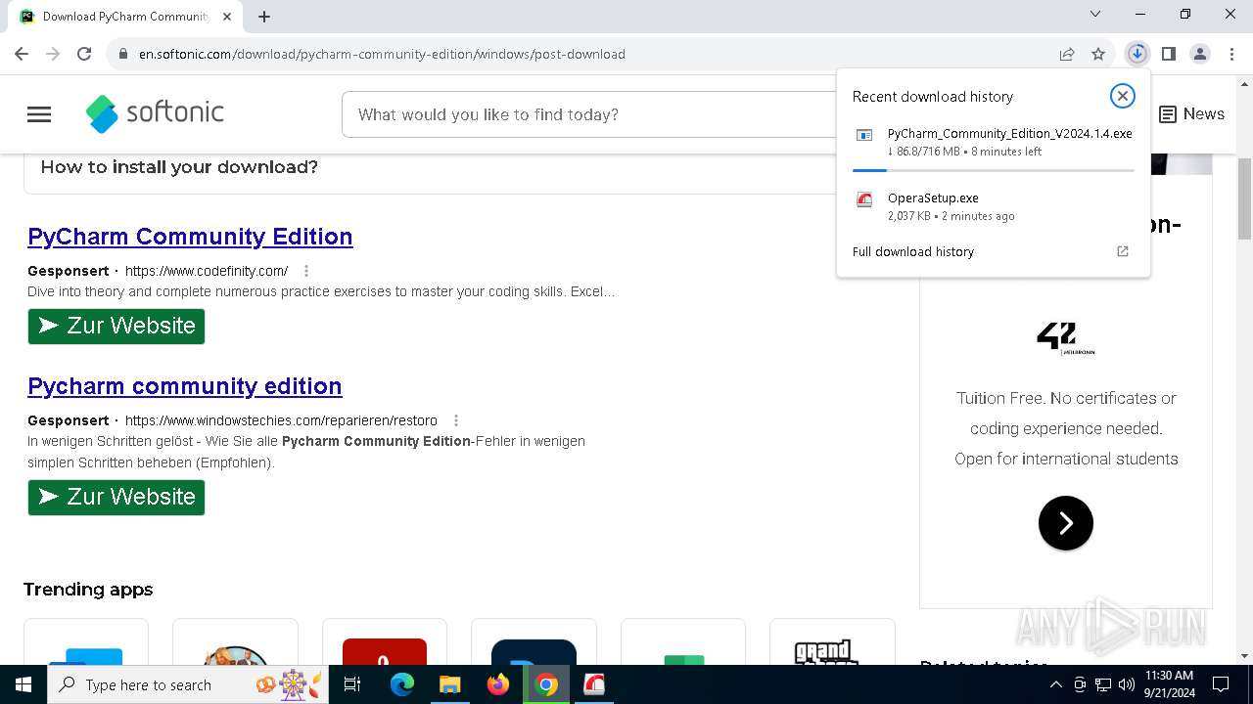This screenshot has height=704, width=1253.
Task: View site information lock icon
Action: pyautogui.click(x=123, y=54)
